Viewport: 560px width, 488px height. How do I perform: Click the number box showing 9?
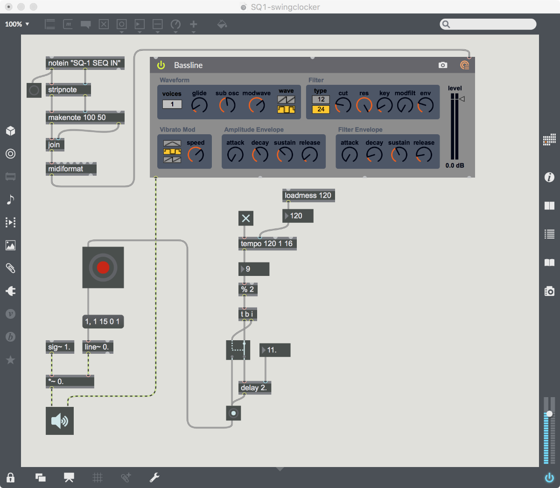click(x=254, y=269)
